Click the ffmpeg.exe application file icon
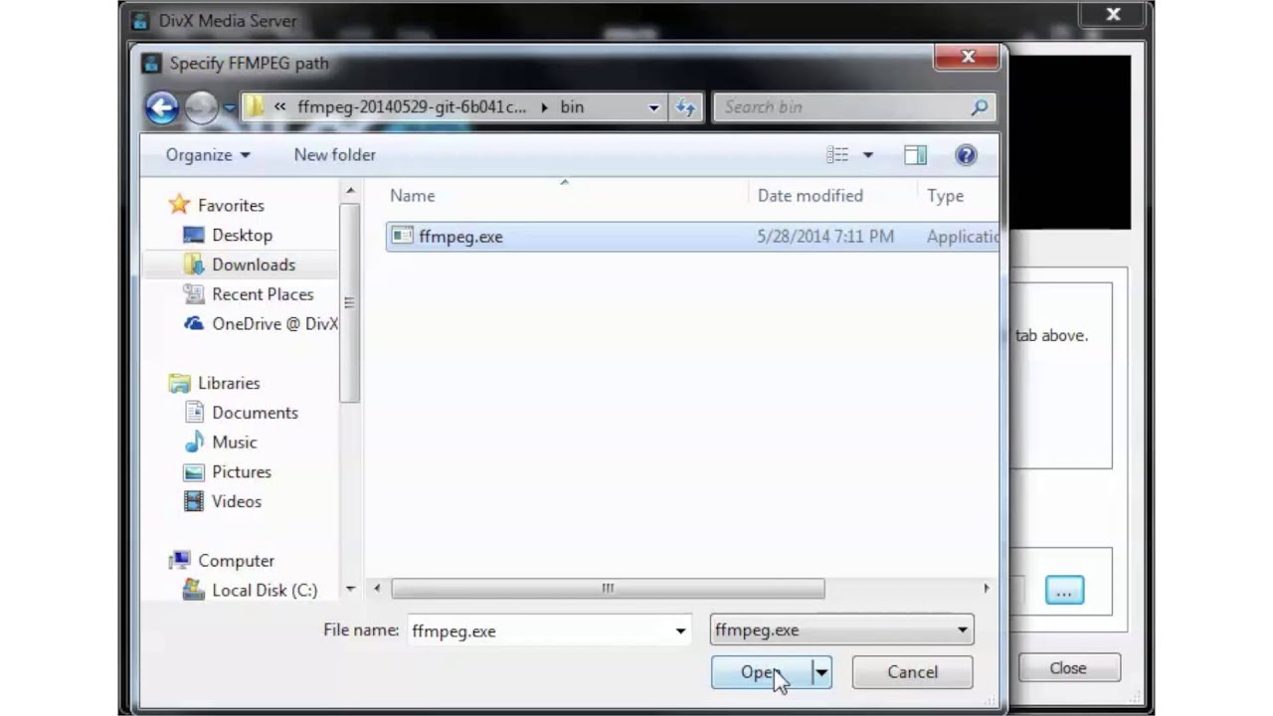This screenshot has width=1273, height=716. [402, 236]
